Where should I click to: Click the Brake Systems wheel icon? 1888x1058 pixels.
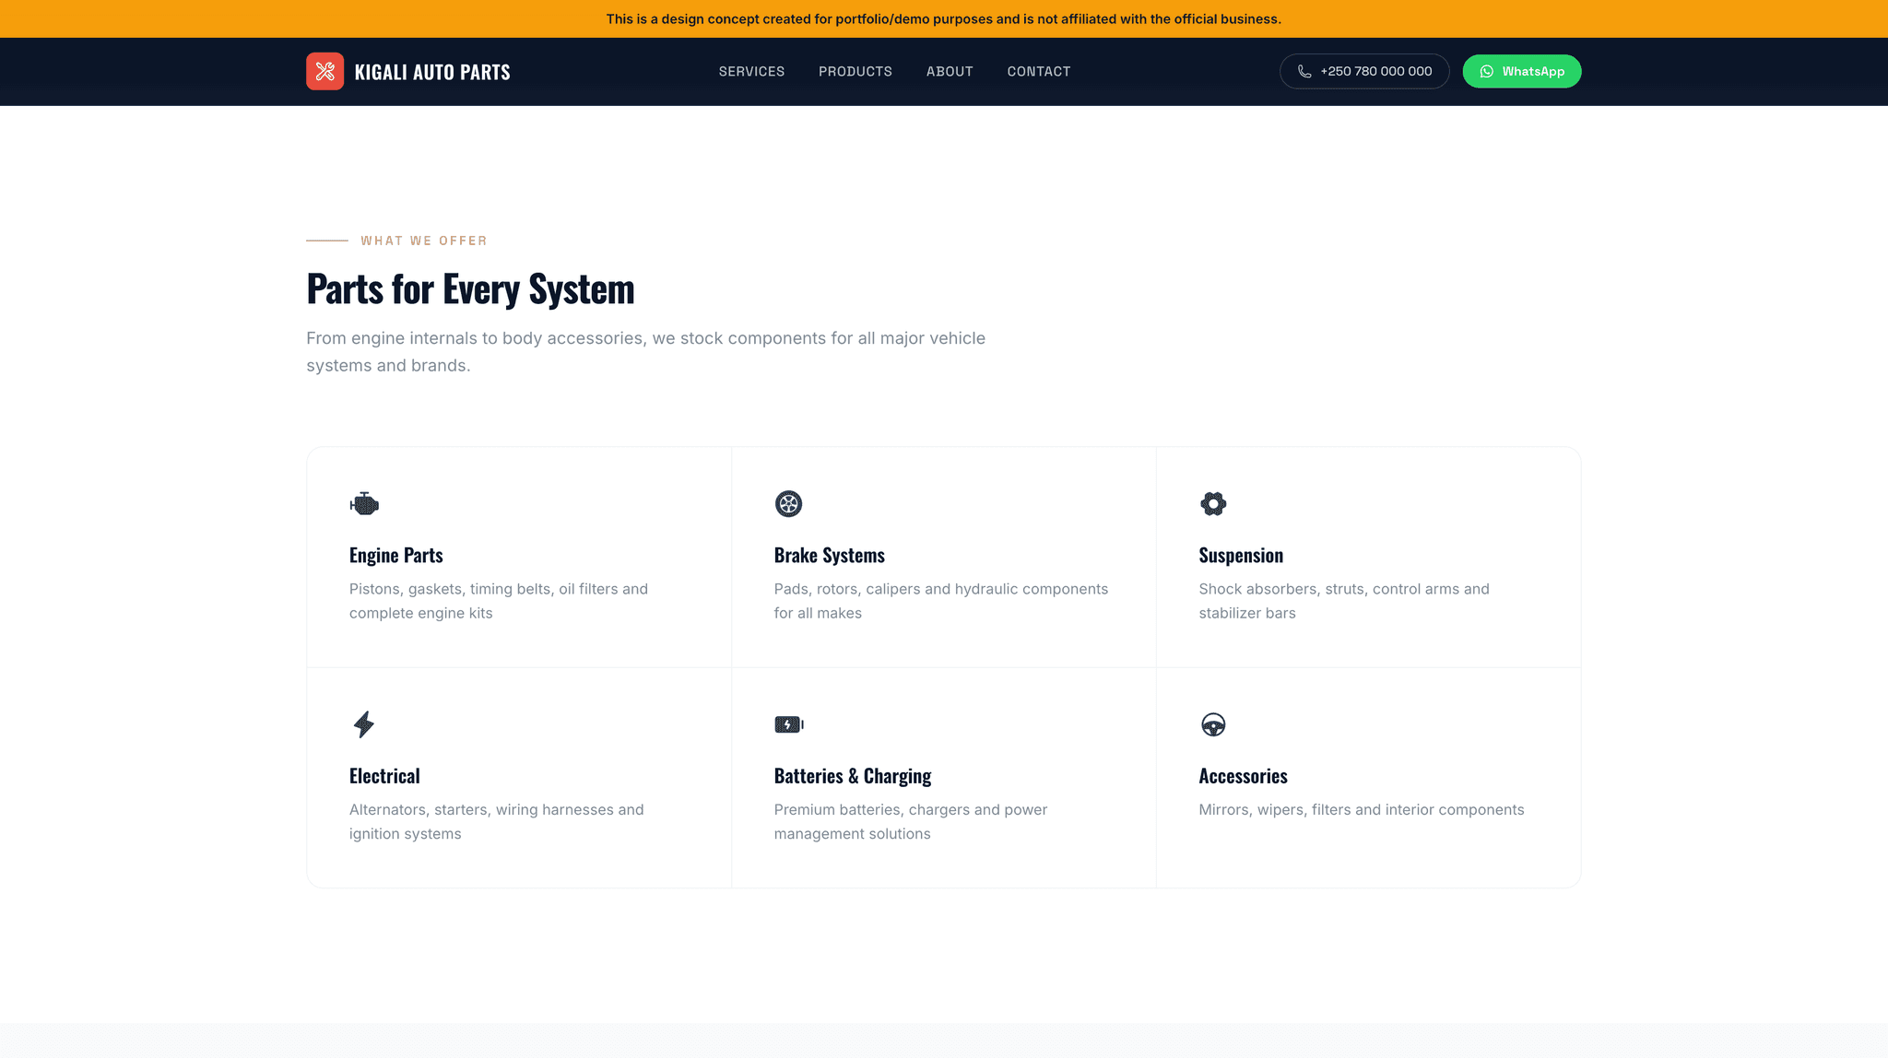coord(788,503)
